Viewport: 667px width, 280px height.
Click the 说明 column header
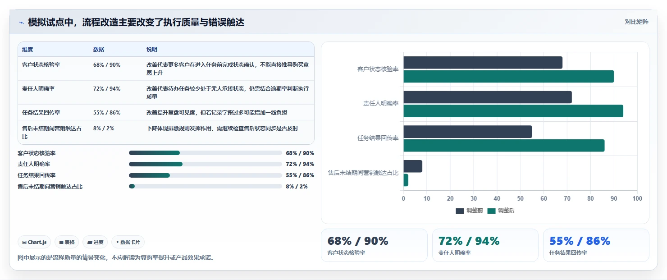pos(152,50)
